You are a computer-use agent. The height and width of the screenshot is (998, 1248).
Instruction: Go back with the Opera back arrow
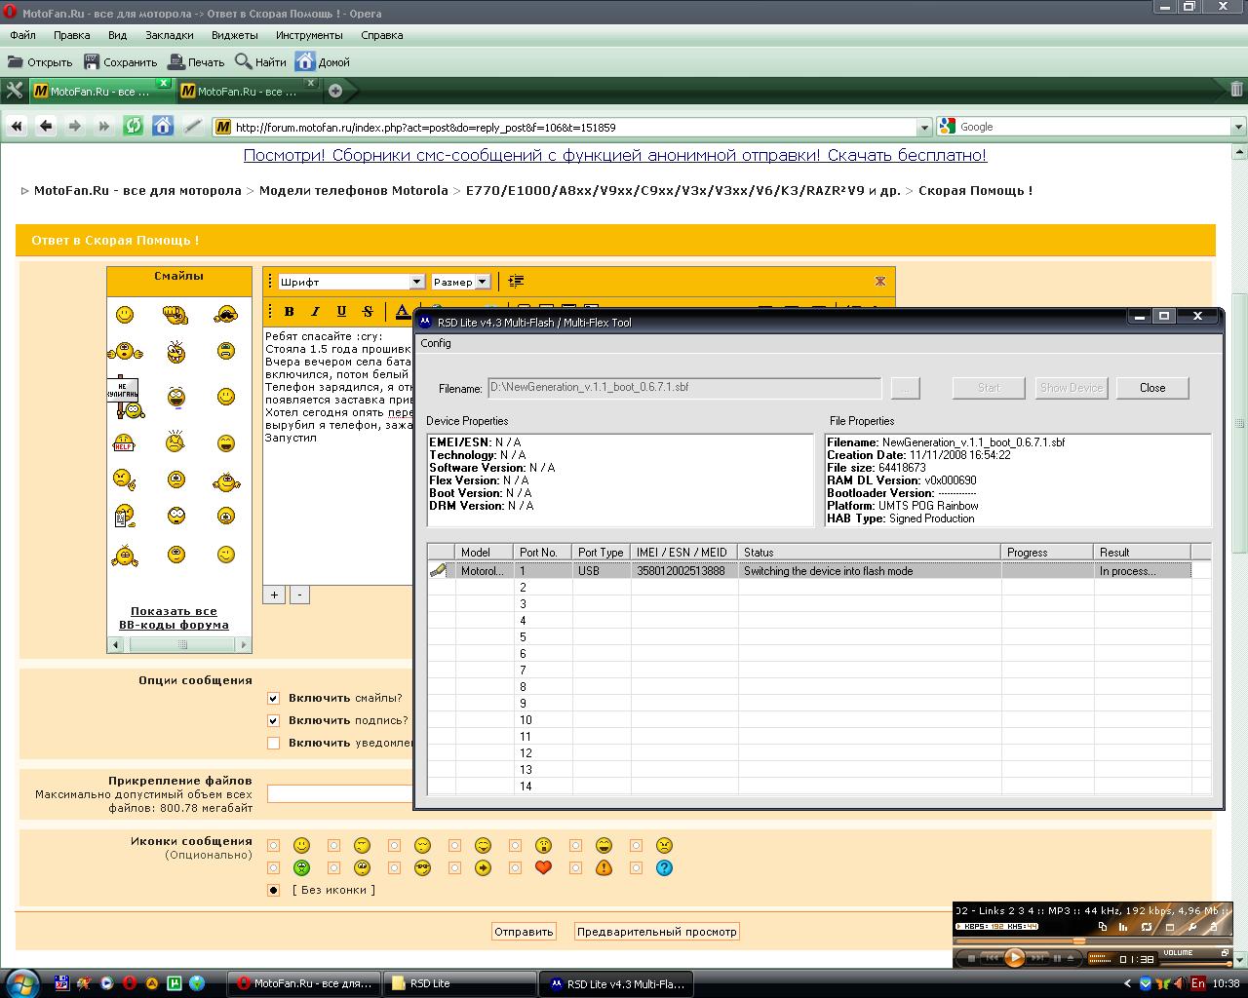pos(46,127)
